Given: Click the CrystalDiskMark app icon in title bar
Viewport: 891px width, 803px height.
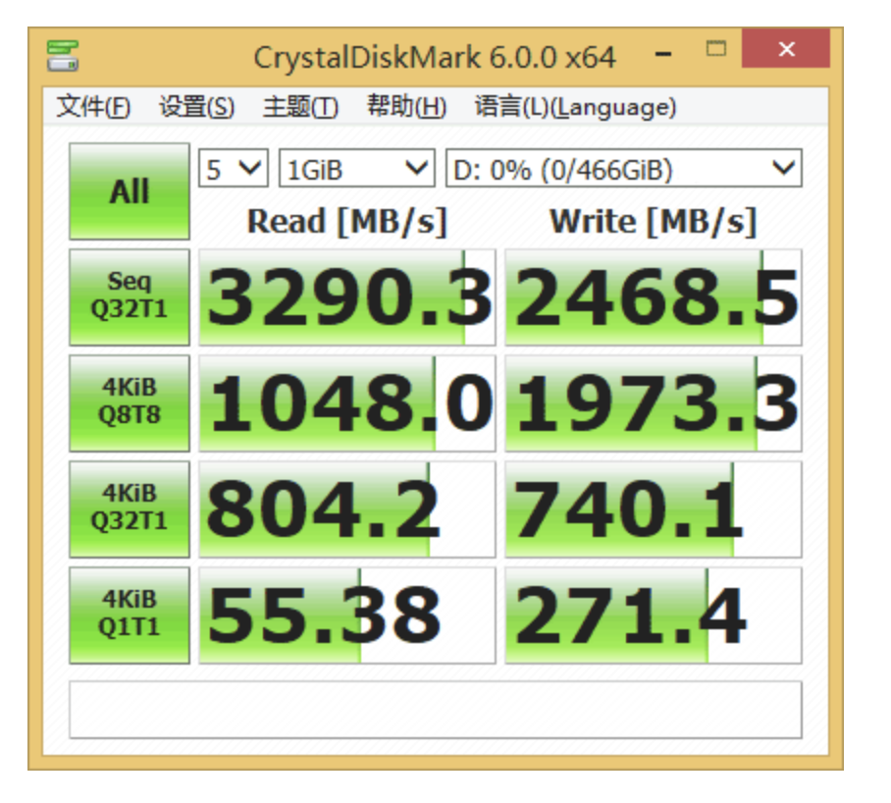Looking at the screenshot, I should click(x=63, y=56).
